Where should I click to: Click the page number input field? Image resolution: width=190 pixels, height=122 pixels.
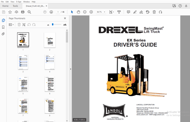[x=58, y=12]
